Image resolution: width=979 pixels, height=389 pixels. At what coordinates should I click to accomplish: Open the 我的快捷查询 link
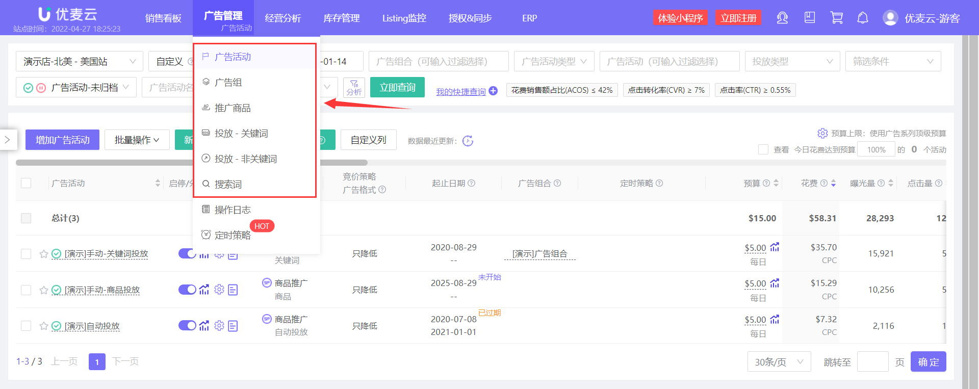[461, 91]
